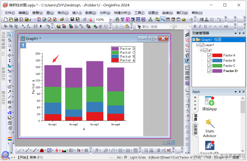Open Object Manager panel options arrow
Image resolution: width=247 pixels, height=161 pixels.
point(236,33)
